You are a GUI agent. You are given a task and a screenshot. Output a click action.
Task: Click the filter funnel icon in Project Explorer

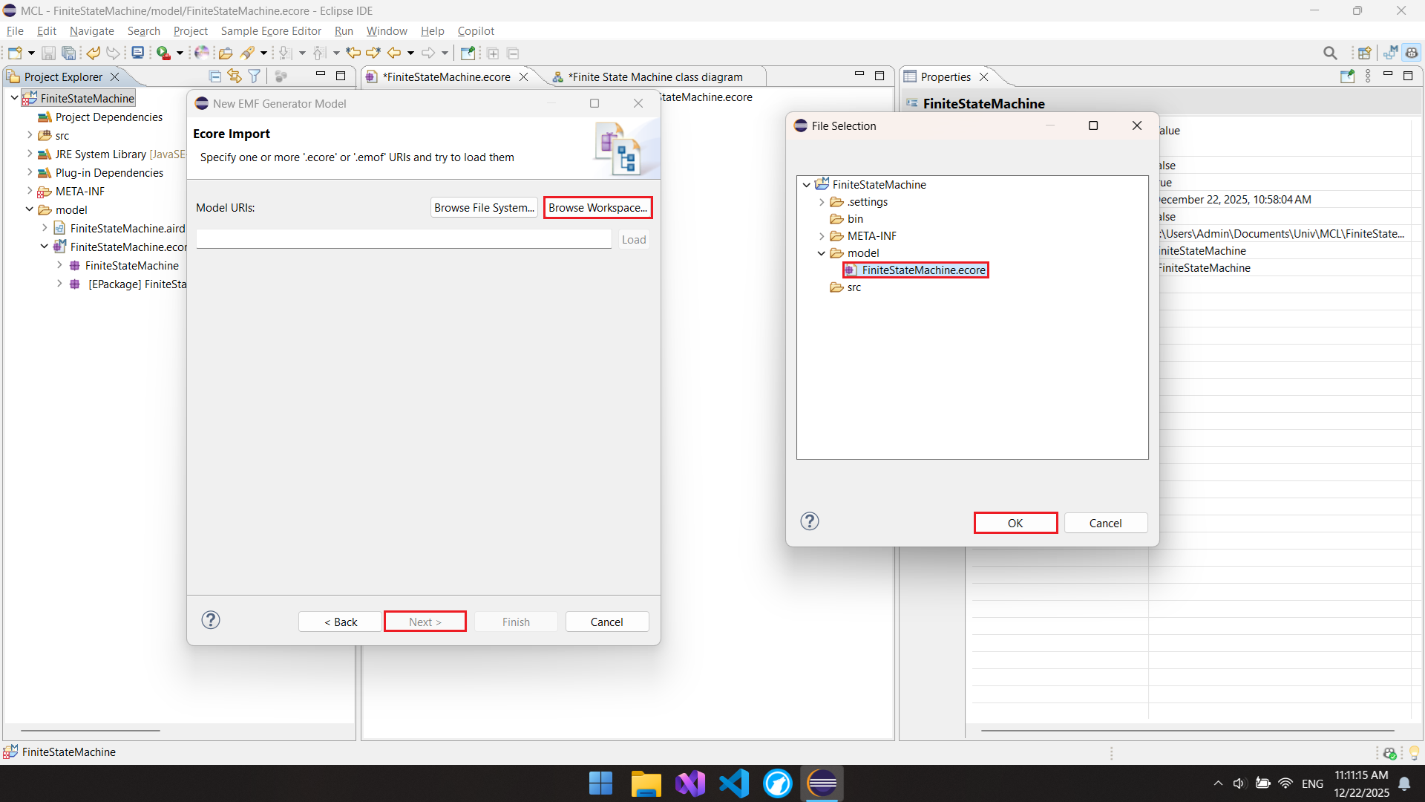255,76
